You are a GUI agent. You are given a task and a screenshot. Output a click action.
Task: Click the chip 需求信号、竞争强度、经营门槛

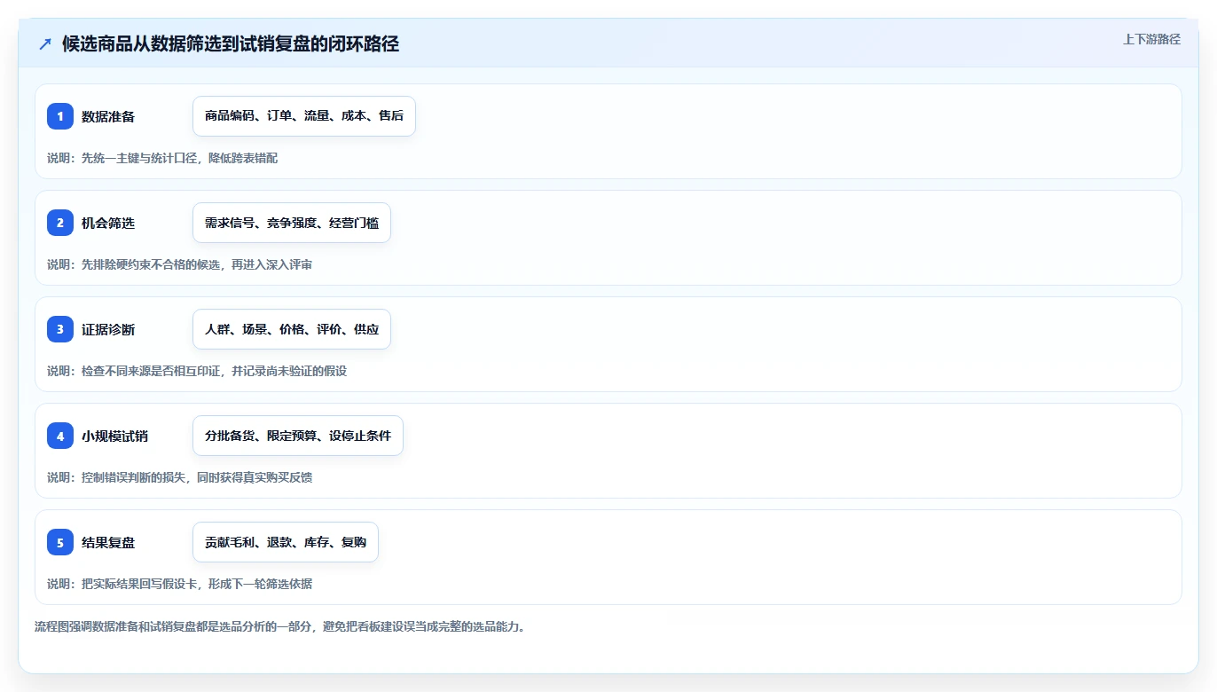[x=292, y=223]
